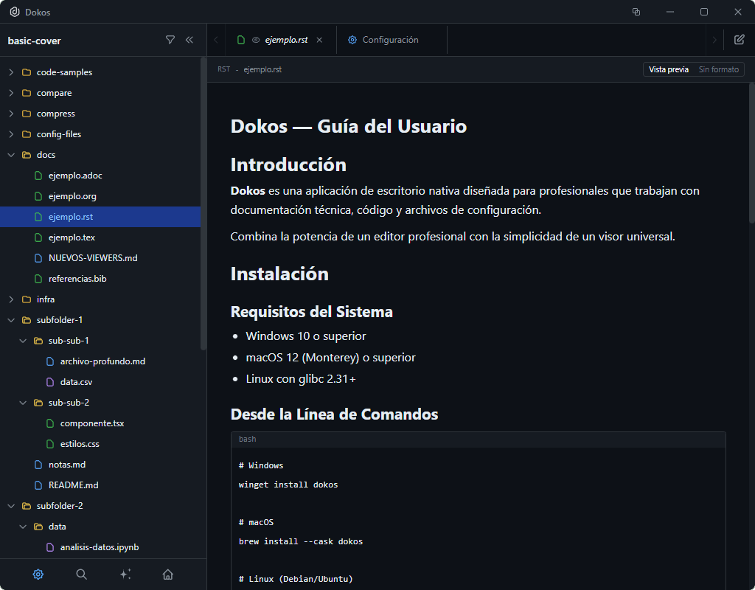
Task: Switch to the Configuración tab
Action: pos(392,40)
